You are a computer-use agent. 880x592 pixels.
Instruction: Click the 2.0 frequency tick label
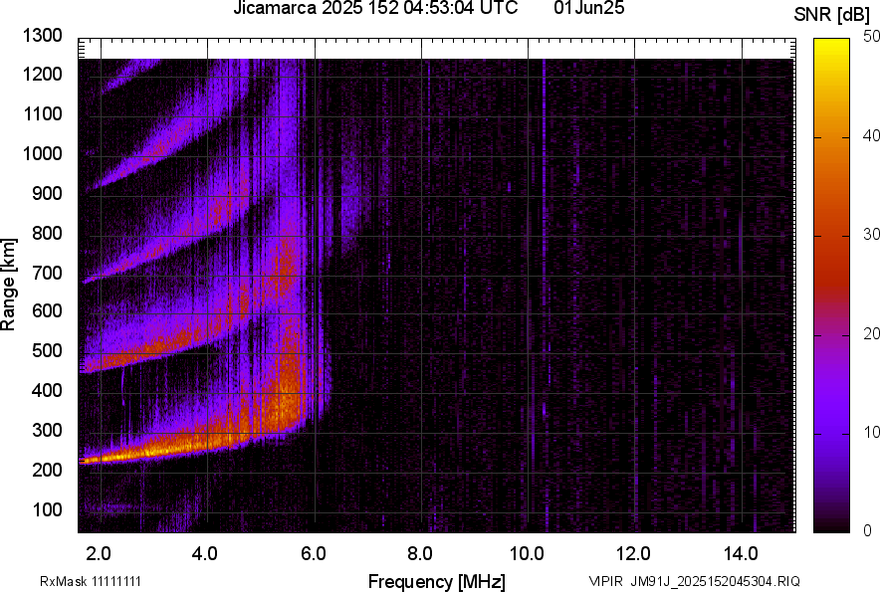coord(99,554)
